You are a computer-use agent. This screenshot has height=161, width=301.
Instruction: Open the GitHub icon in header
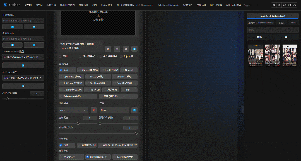(x=284, y=5)
